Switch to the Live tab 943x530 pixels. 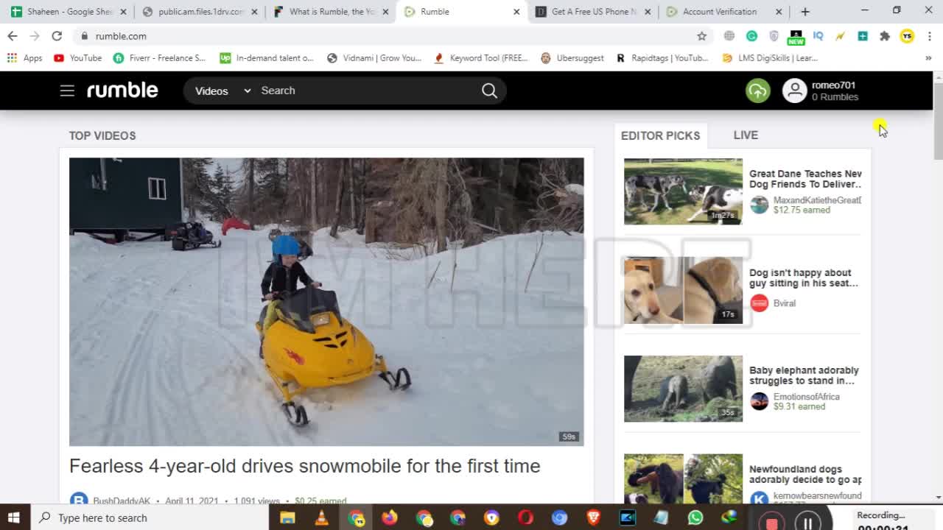coord(746,135)
